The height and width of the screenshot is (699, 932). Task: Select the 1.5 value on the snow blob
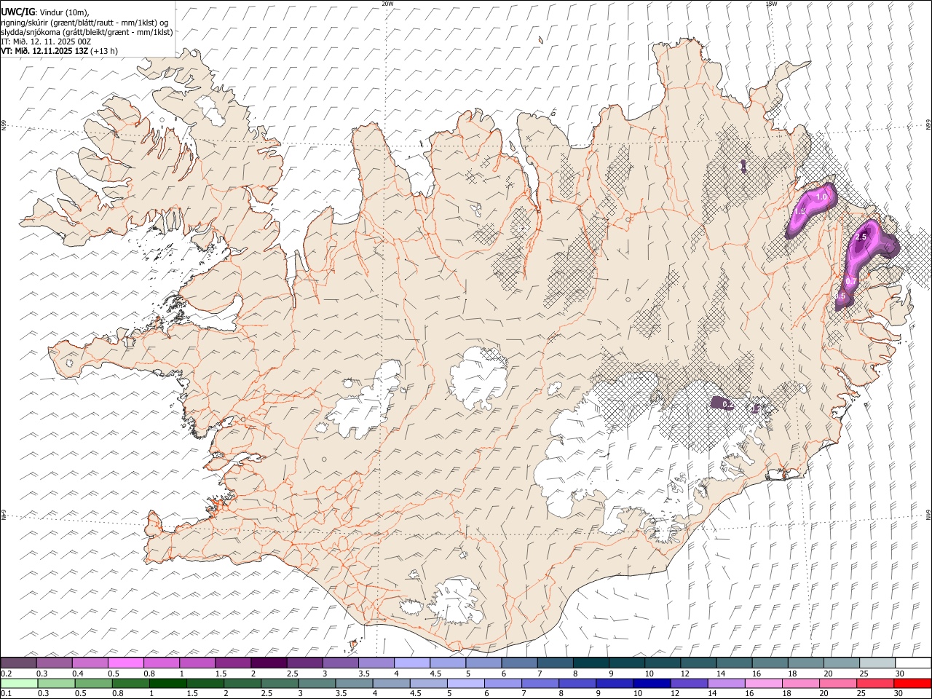799,212
